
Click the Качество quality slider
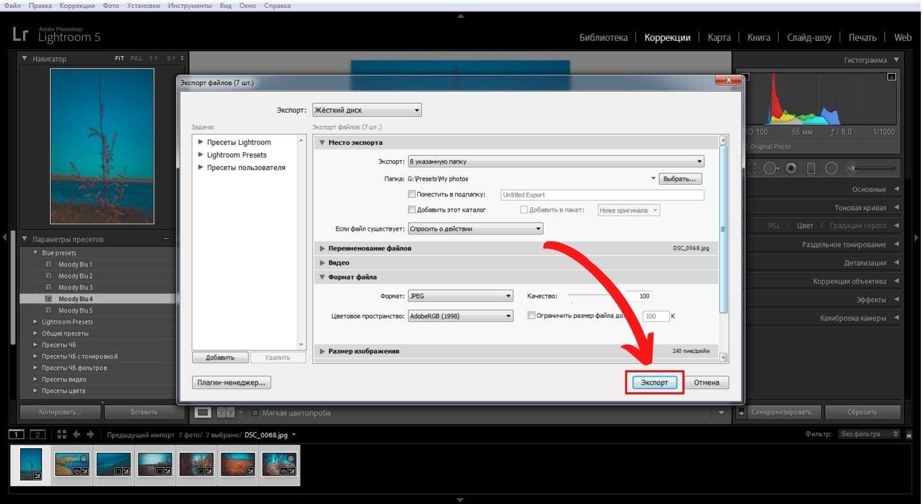(596, 296)
